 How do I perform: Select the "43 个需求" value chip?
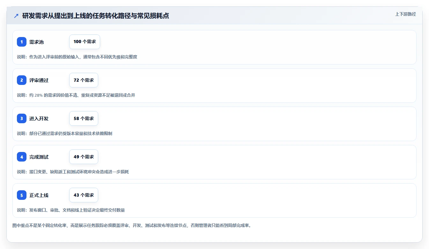pyautogui.click(x=84, y=195)
